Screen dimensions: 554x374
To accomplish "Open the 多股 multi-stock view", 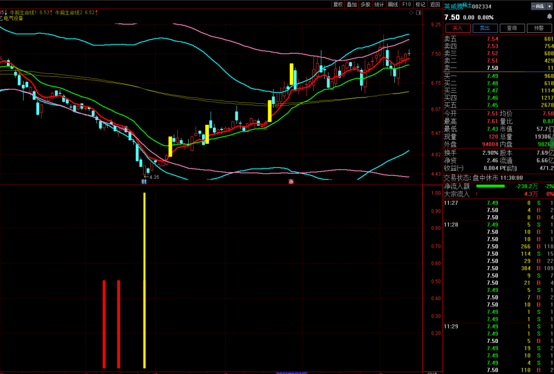I will click(x=365, y=4).
